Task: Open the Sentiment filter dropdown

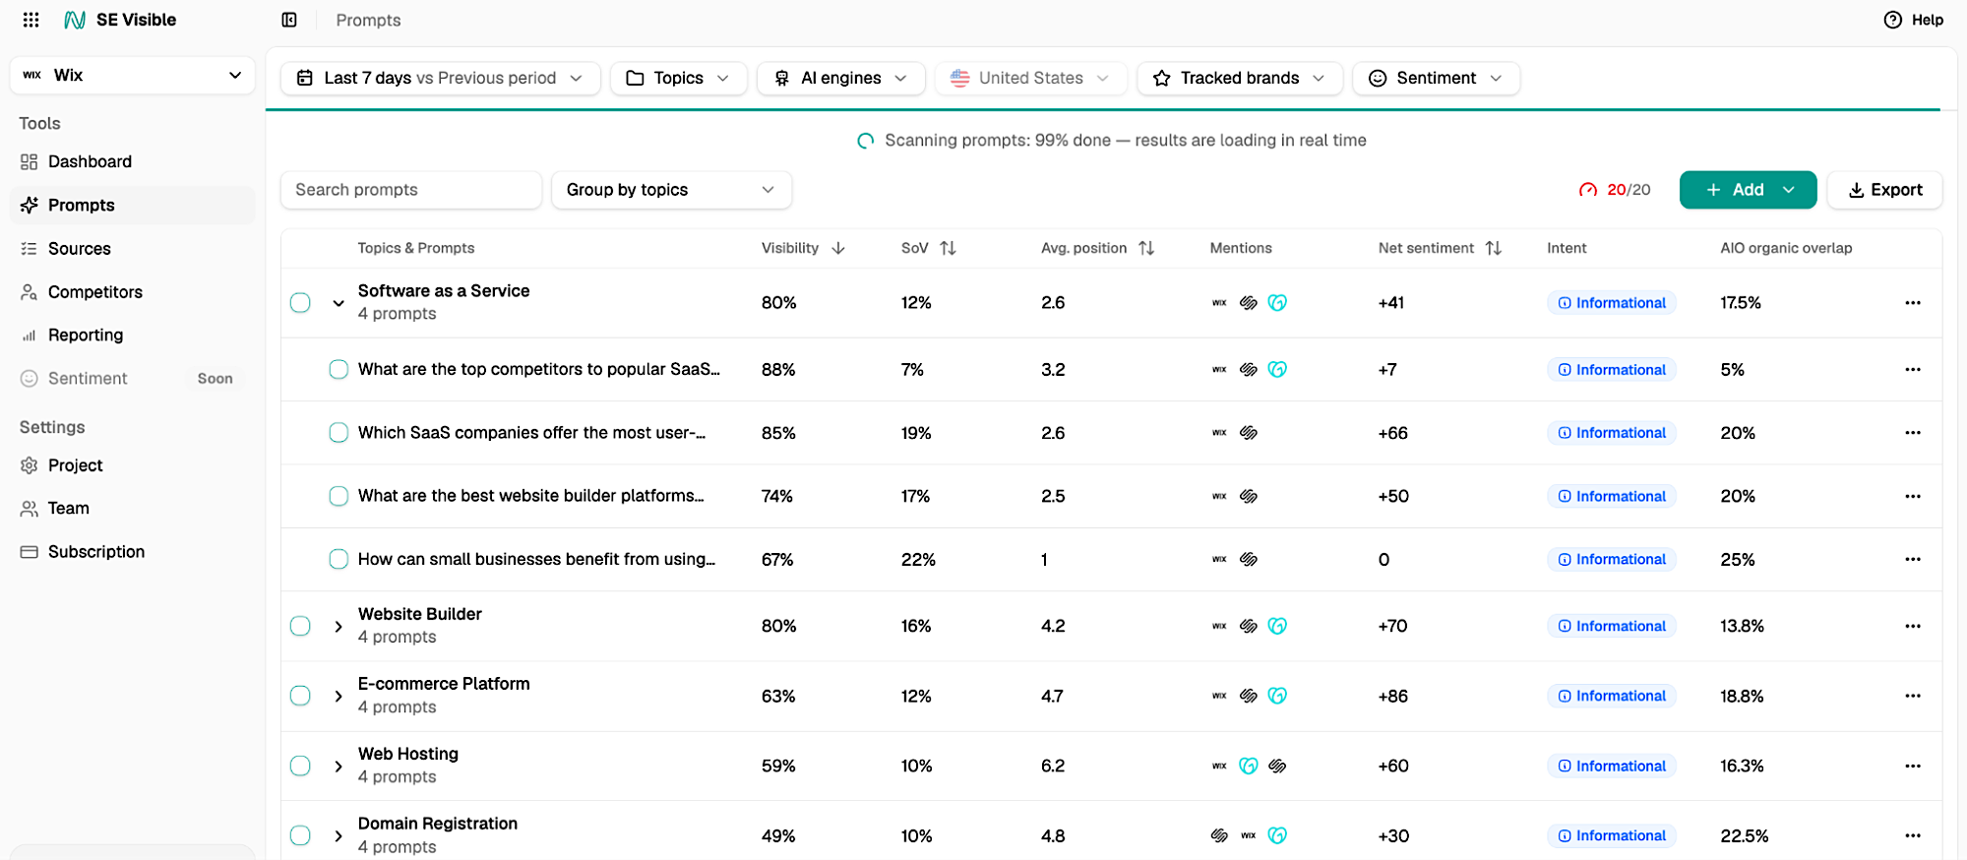Action: 1437,78
